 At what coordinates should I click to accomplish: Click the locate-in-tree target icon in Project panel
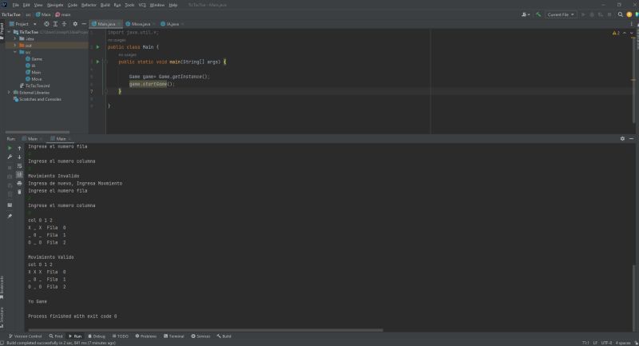pyautogui.click(x=46, y=24)
